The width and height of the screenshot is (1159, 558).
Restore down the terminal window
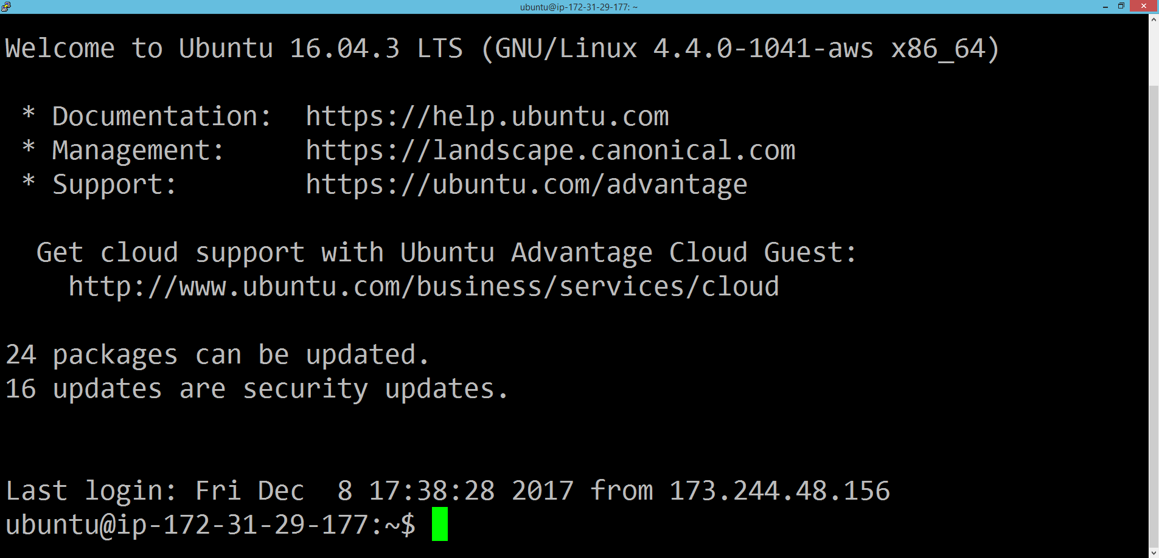pyautogui.click(x=1121, y=6)
